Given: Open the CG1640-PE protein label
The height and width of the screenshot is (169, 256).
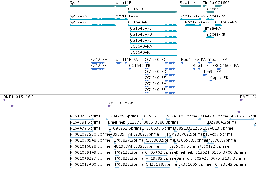Looking at the screenshot, I should point(155,78).
